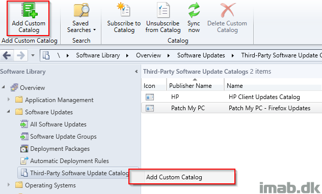Click Software Updates in the breadcrumb

coord(201,55)
